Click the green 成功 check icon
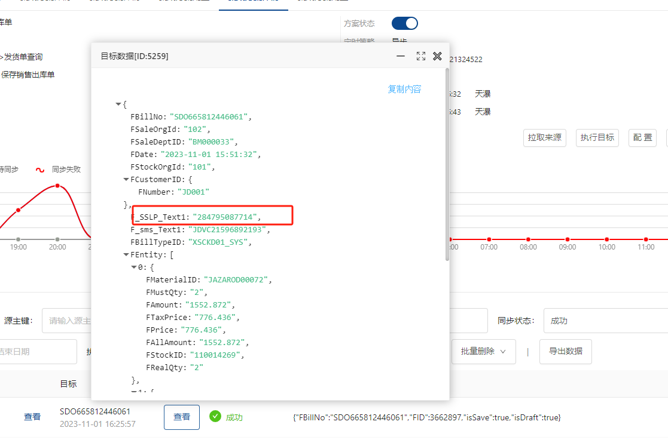 [x=215, y=416]
